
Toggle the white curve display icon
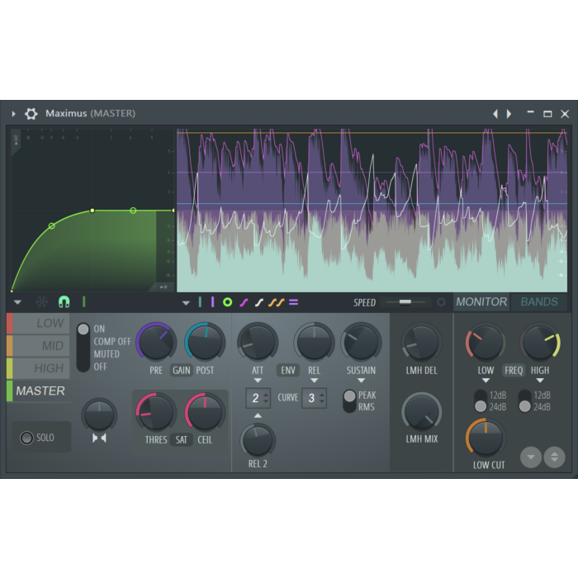[259, 303]
